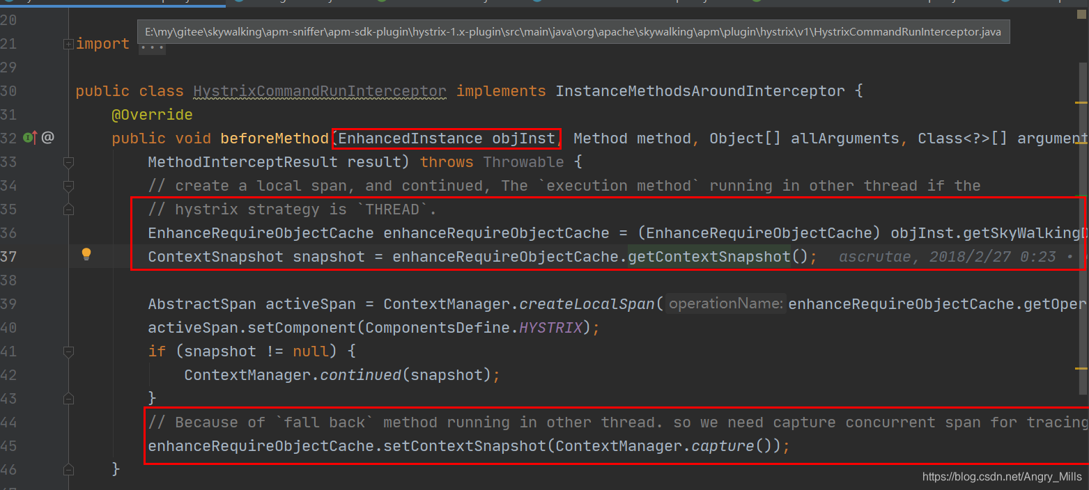Click the HystrixCommandRunInterceptor class name

click(320, 91)
